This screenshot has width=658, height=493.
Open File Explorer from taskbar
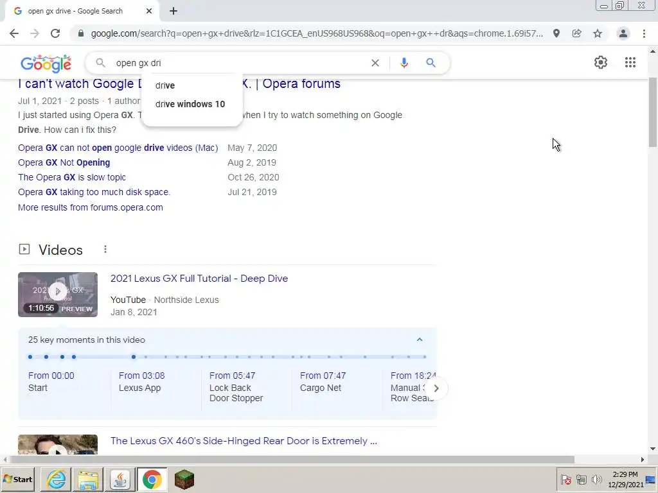click(x=88, y=479)
